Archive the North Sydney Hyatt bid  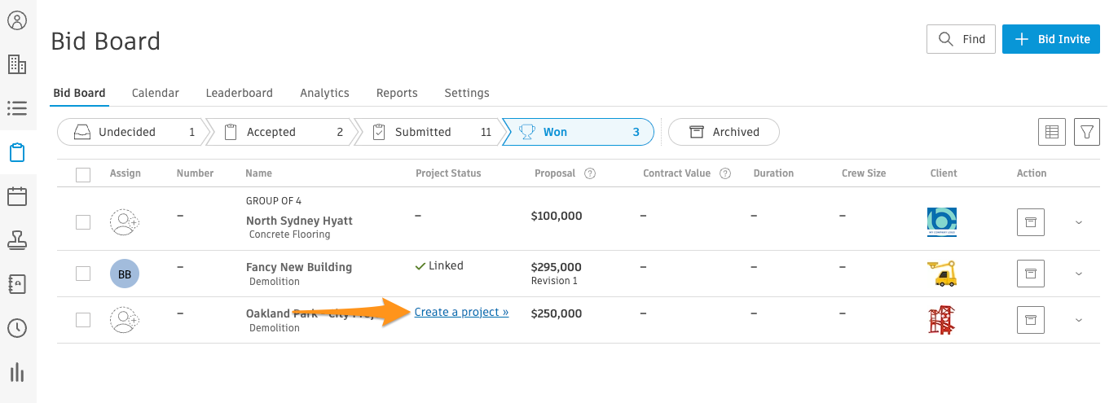[1030, 222]
